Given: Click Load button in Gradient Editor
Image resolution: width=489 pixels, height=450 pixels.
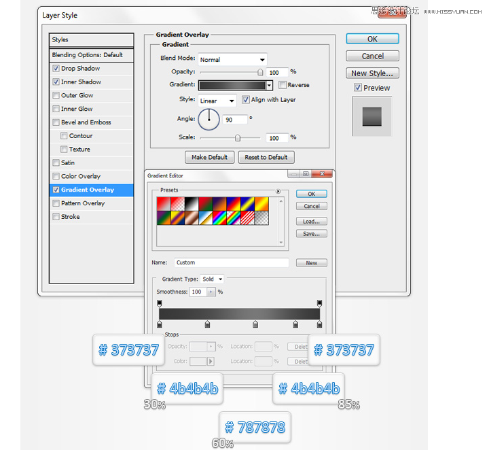Looking at the screenshot, I should pos(312,221).
